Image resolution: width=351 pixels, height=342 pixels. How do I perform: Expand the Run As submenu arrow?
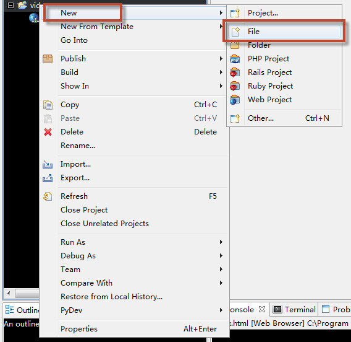click(x=221, y=242)
